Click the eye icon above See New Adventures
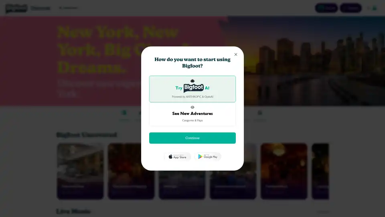The height and width of the screenshot is (217, 385). tap(192, 107)
